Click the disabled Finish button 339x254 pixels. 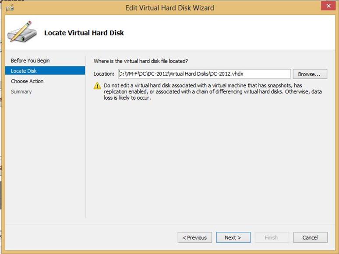(x=272, y=237)
